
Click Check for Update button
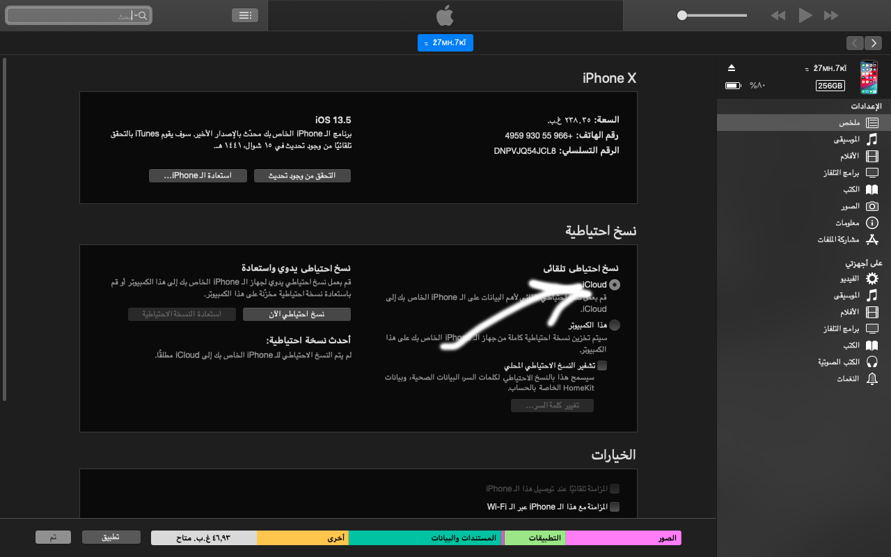[302, 175]
